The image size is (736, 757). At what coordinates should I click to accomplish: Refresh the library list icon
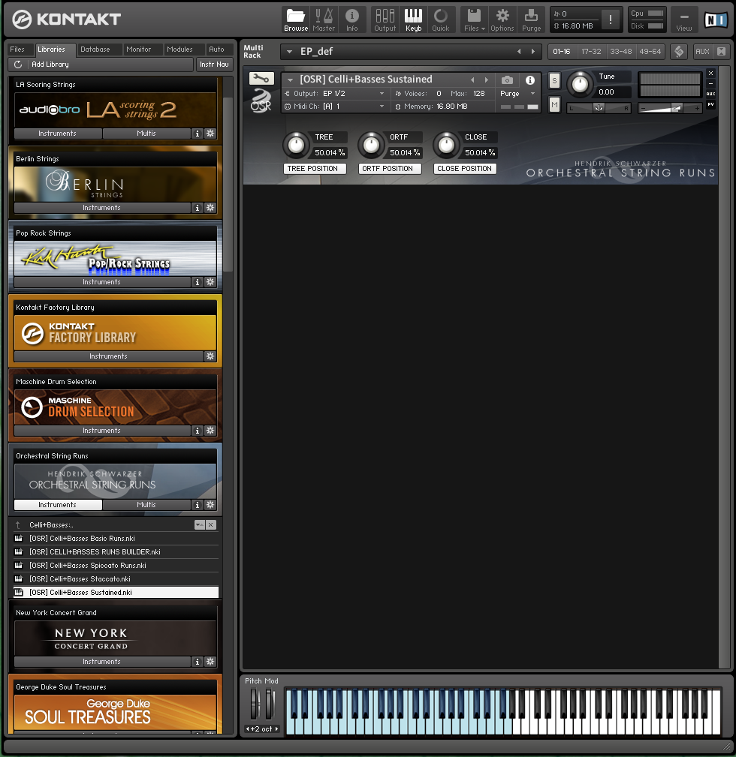click(x=18, y=65)
